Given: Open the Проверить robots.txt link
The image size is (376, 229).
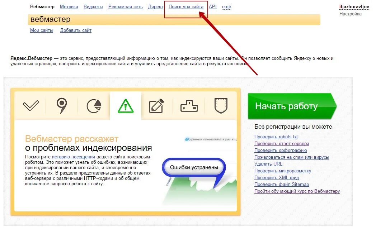Looking at the screenshot, I should tap(276, 137).
